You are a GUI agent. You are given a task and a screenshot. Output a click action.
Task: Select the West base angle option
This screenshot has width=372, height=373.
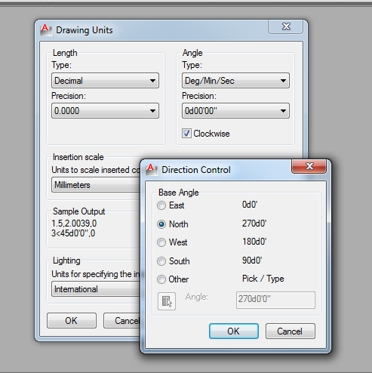161,242
